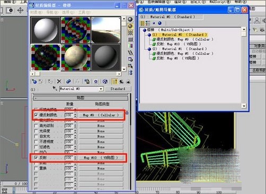Toggle checkered Background icon
The width and height of the screenshot is (266, 194).
coord(130,33)
